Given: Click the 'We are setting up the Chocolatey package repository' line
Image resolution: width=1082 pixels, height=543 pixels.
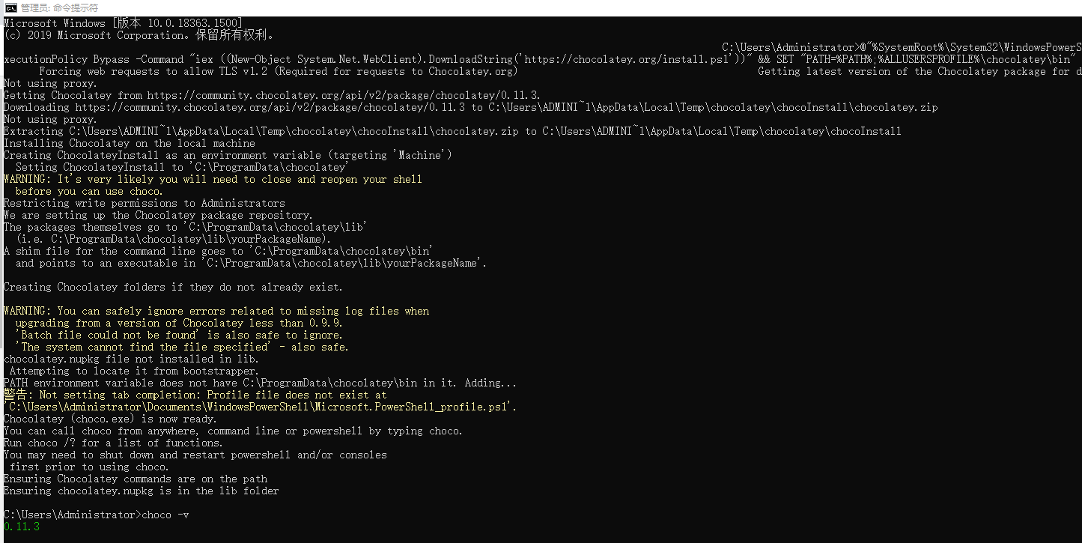Looking at the screenshot, I should tap(158, 215).
